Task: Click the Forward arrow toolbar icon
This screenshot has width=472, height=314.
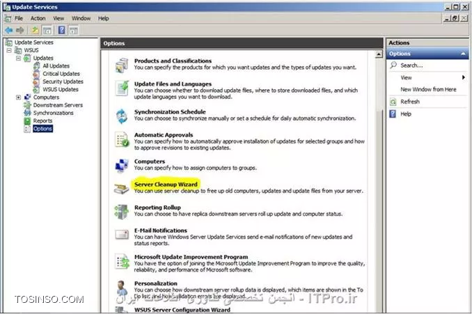Action: (x=20, y=30)
